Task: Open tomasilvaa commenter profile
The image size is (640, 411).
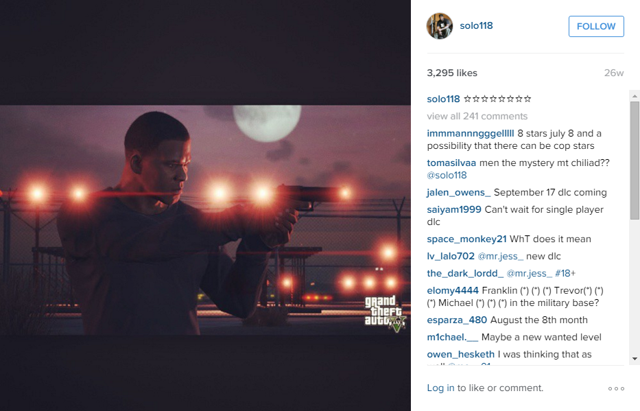Action: click(x=451, y=163)
